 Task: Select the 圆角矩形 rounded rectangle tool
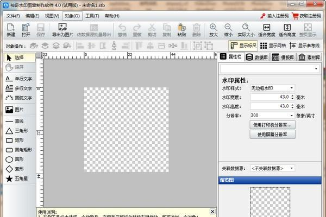[20, 150]
